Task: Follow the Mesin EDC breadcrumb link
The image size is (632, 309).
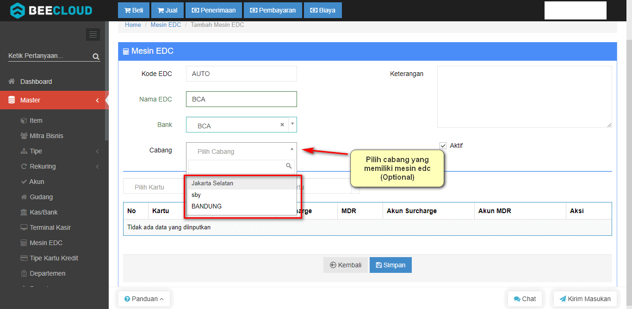Action: pos(166,25)
